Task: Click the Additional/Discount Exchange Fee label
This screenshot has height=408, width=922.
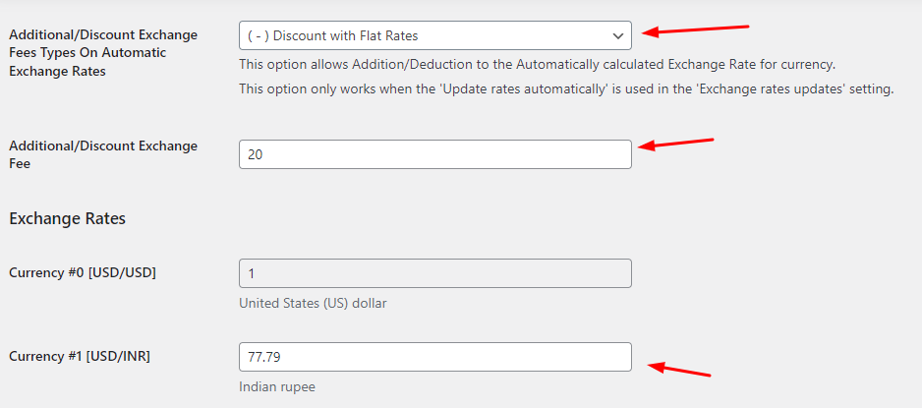Action: tap(103, 154)
